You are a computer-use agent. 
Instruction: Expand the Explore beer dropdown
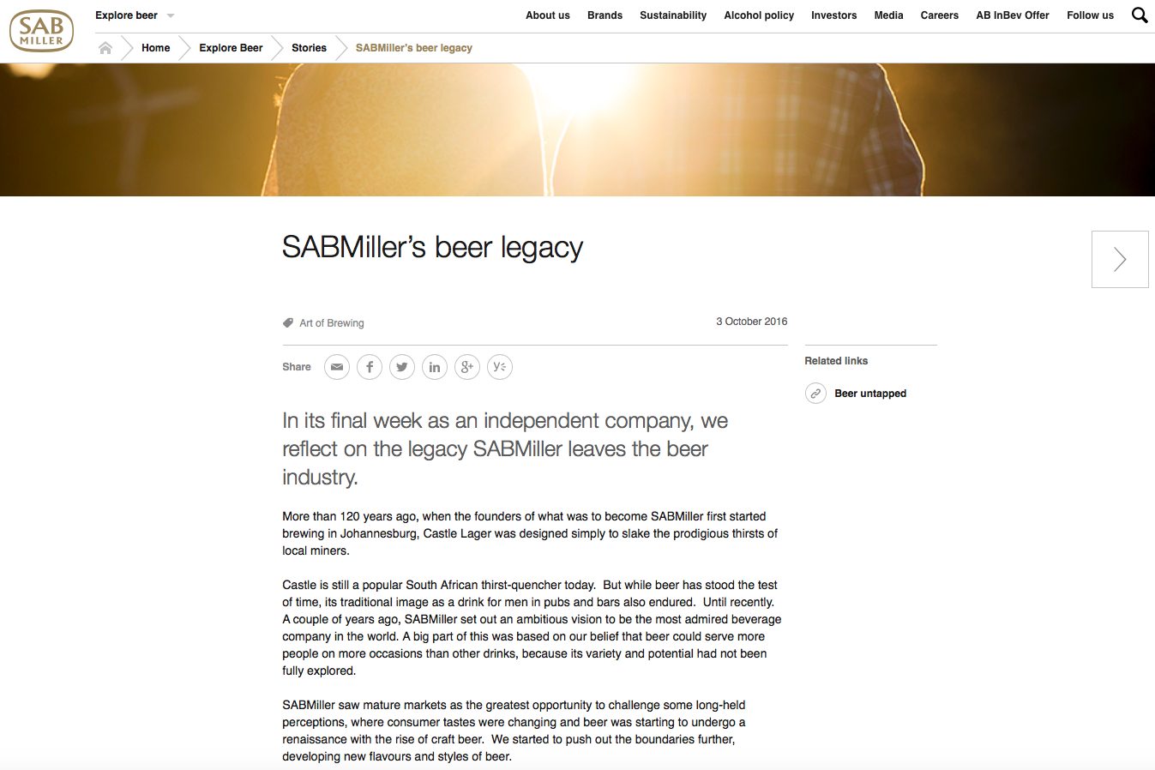coord(135,15)
